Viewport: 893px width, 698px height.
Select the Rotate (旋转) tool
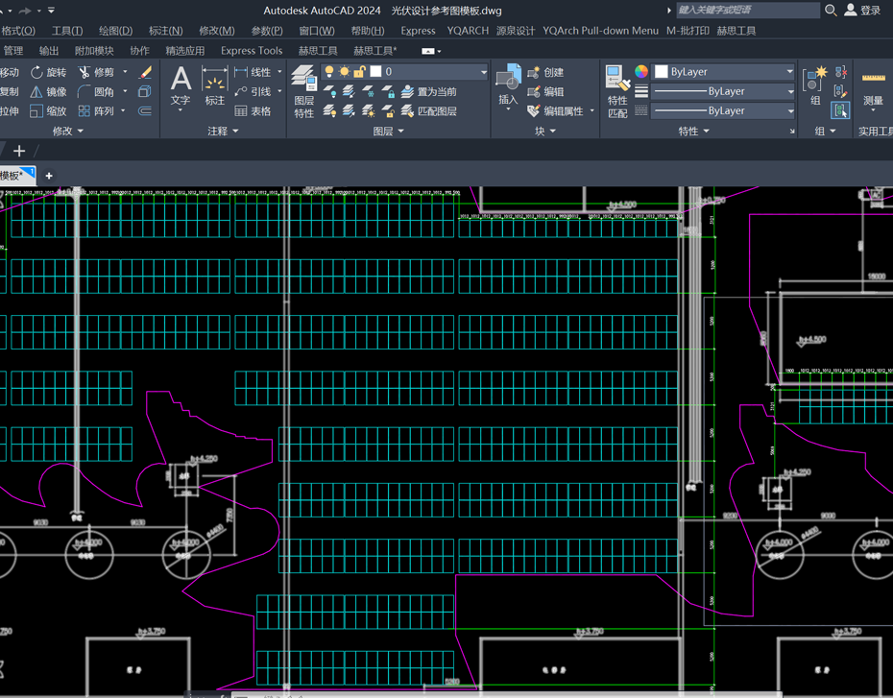[x=48, y=72]
